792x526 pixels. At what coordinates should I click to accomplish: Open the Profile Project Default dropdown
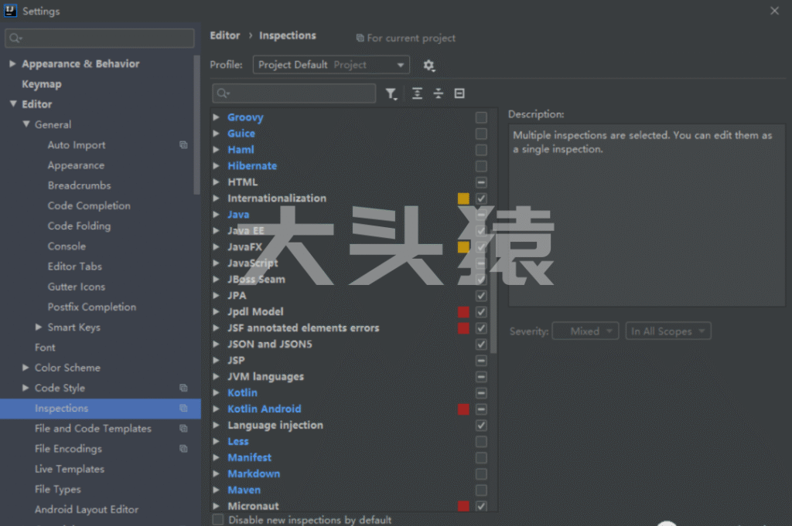pos(331,65)
